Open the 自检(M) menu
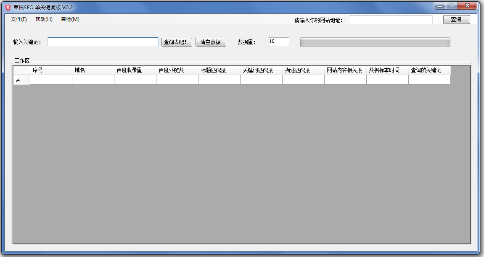The height and width of the screenshot is (257, 484). pyautogui.click(x=70, y=19)
